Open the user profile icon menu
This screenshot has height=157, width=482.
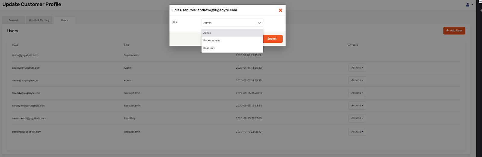(x=469, y=5)
